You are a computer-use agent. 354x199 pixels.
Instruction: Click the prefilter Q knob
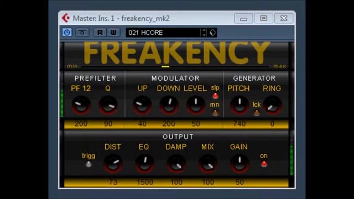[108, 105]
